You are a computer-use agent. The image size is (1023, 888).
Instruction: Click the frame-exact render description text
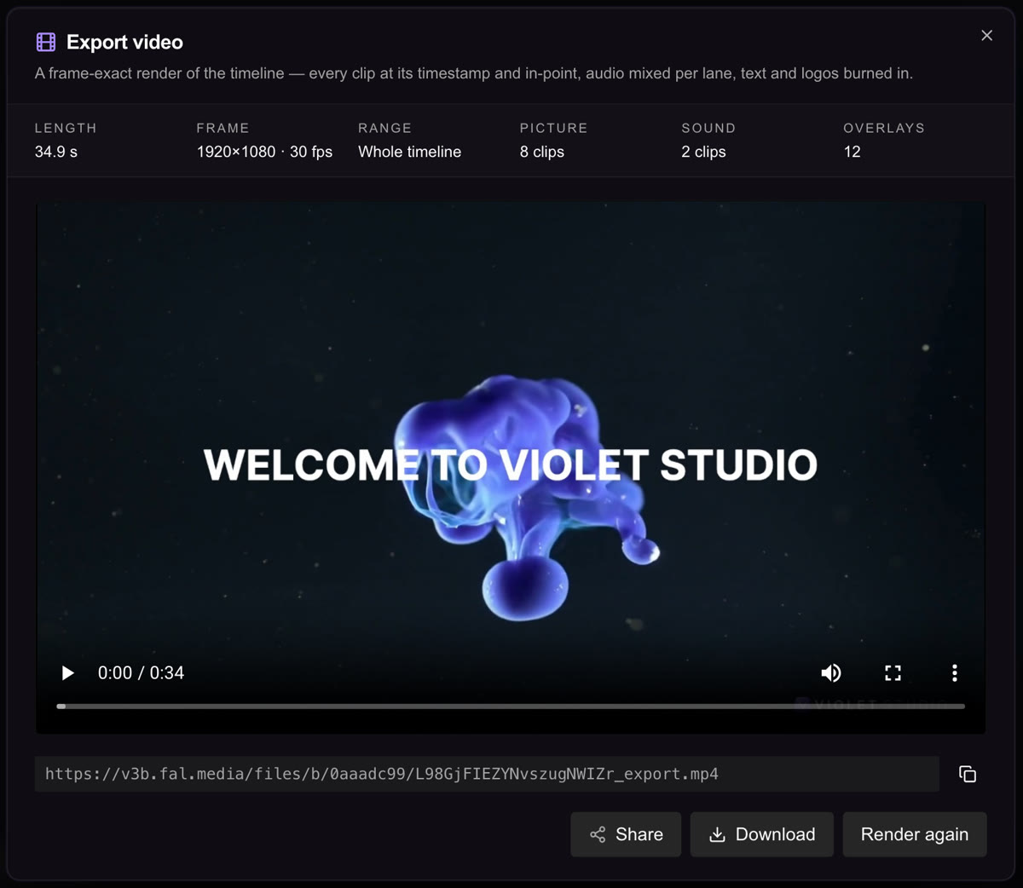473,73
